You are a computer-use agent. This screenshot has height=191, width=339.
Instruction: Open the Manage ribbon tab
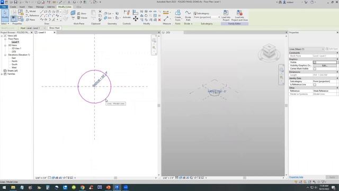pos(40,7)
